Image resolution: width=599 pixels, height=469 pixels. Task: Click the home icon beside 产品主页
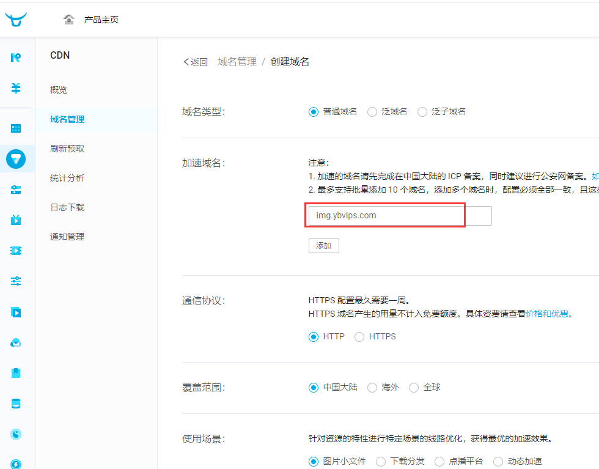69,20
